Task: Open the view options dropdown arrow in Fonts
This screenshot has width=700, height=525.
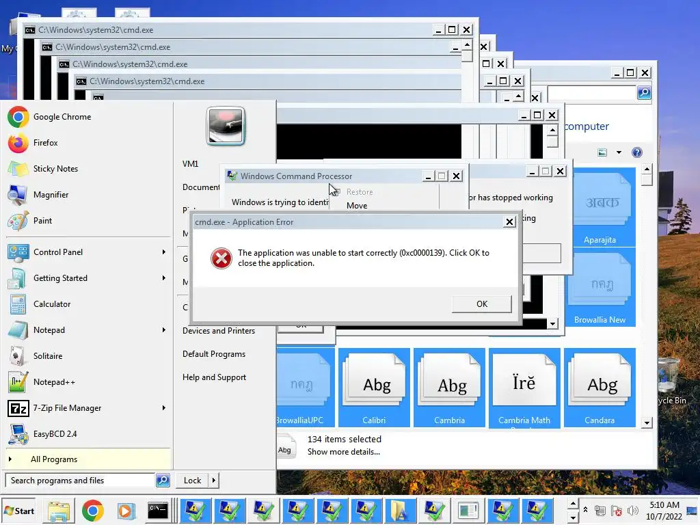Action: [x=619, y=152]
